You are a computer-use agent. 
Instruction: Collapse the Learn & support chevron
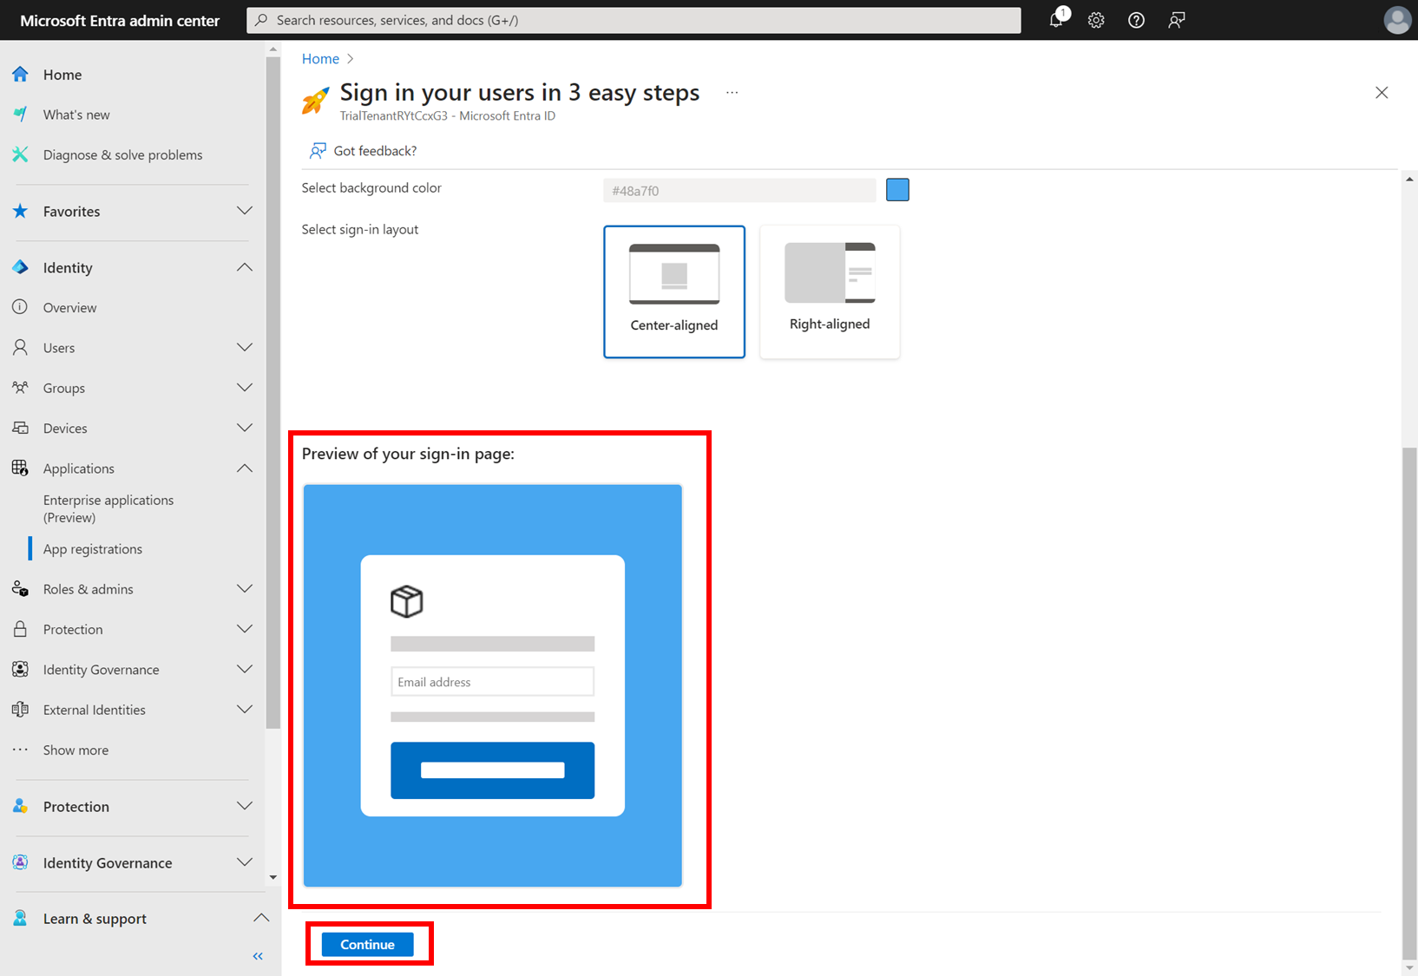(260, 918)
